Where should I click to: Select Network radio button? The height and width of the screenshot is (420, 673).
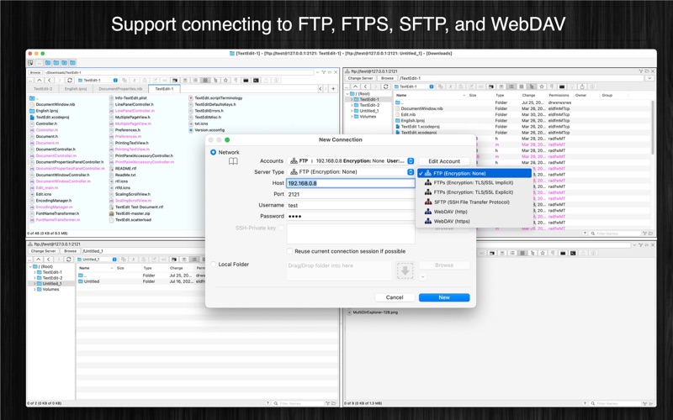pyautogui.click(x=214, y=152)
